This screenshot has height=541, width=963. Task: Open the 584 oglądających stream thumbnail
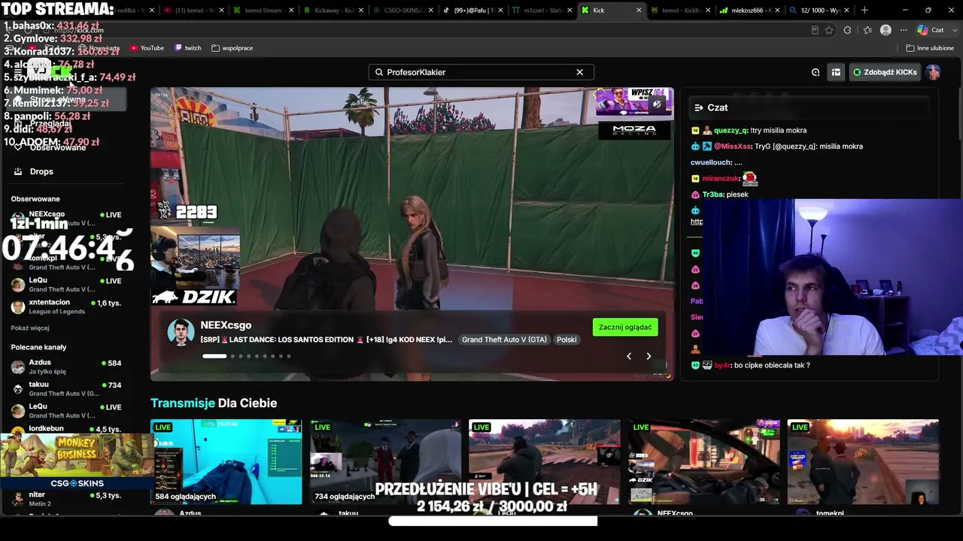pos(226,461)
